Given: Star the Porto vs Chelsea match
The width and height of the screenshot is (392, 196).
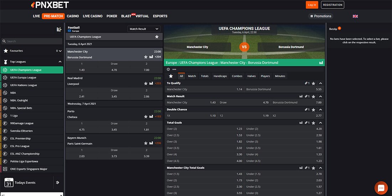Looking at the screenshot, I should coord(146,117).
